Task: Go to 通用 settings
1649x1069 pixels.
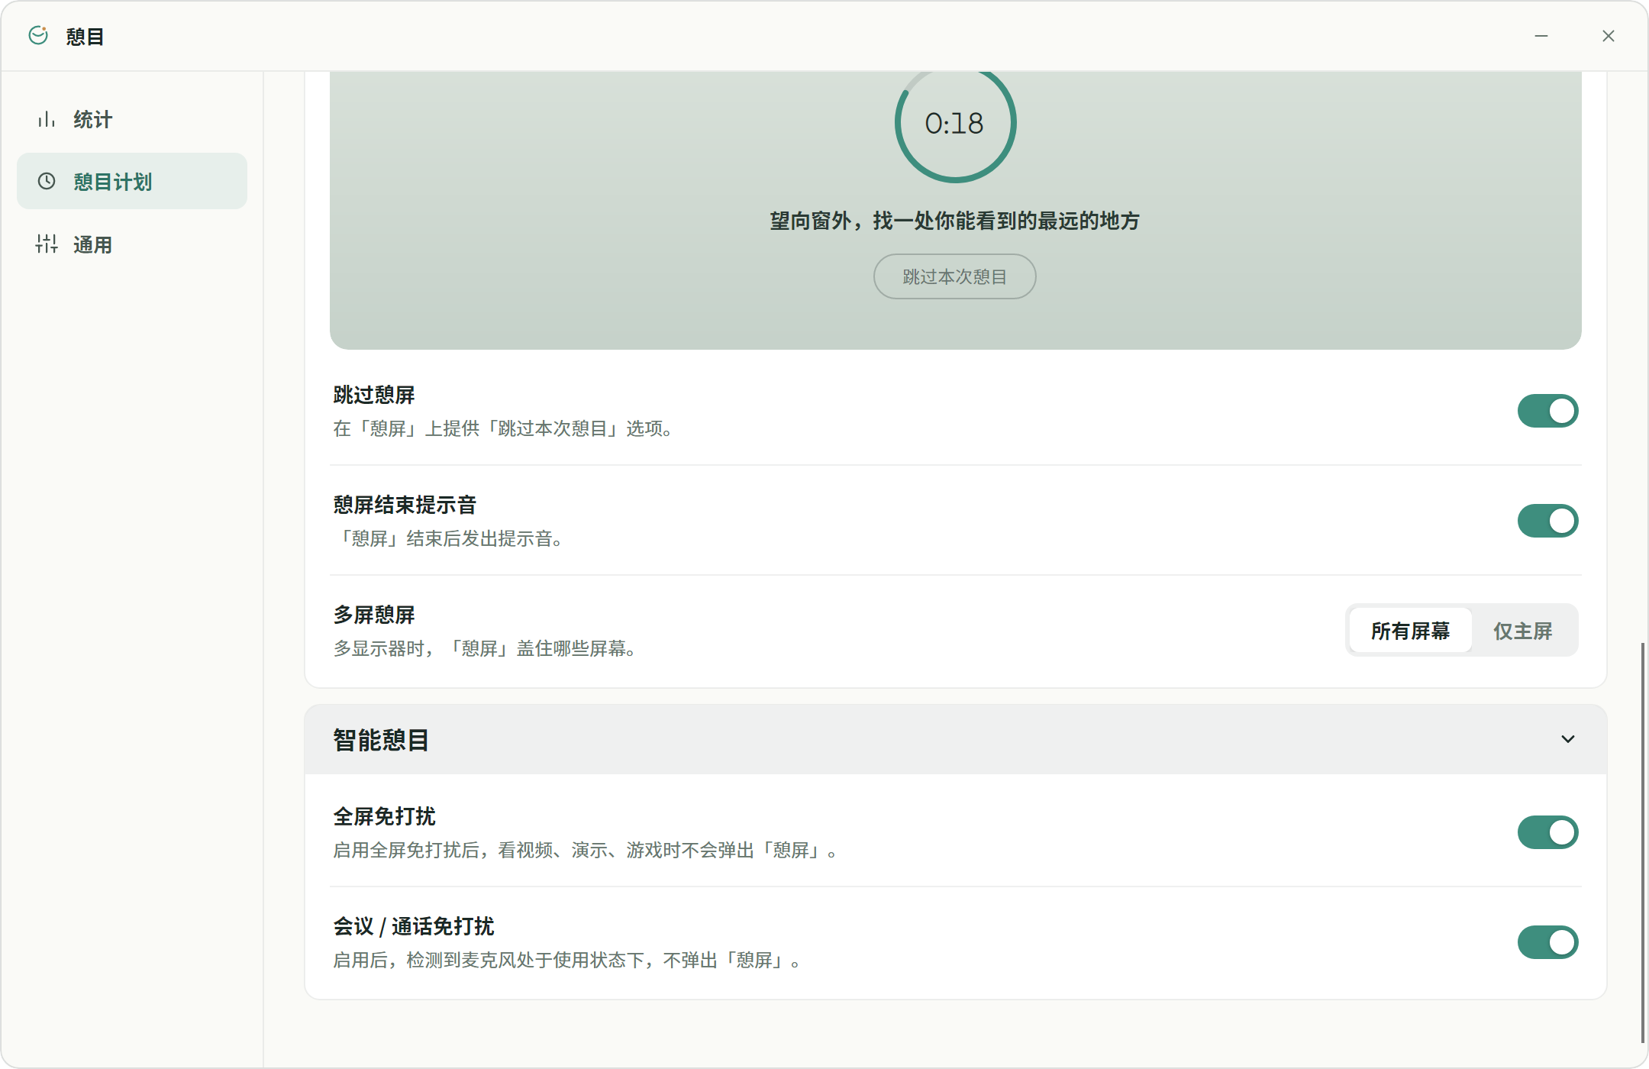Action: 132,244
